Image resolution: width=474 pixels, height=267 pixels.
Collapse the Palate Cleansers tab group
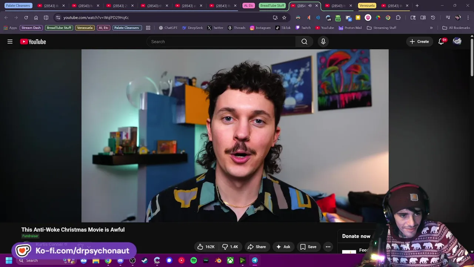click(18, 6)
